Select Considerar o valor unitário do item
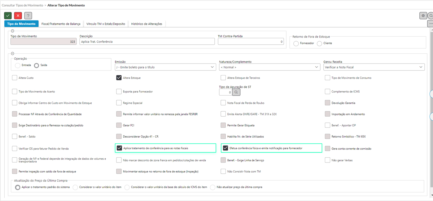 (x=75, y=187)
